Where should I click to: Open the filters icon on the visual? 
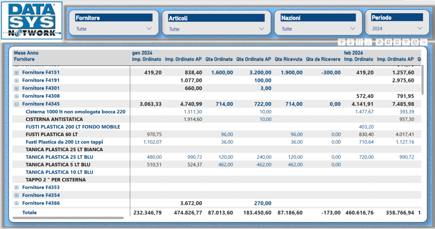pyautogui.click(x=406, y=42)
